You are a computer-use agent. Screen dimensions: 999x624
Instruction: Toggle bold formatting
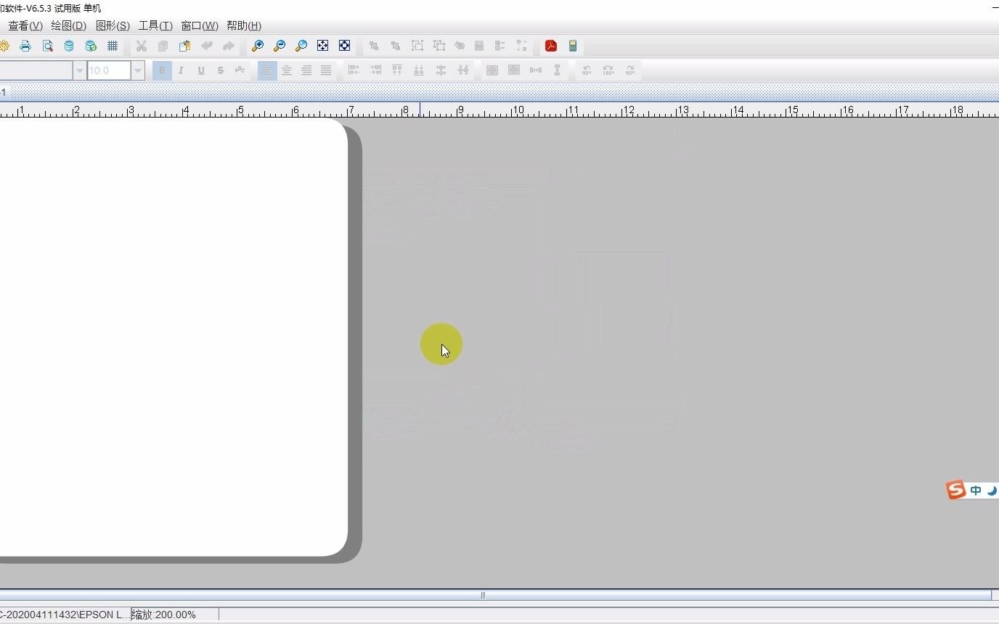point(162,70)
